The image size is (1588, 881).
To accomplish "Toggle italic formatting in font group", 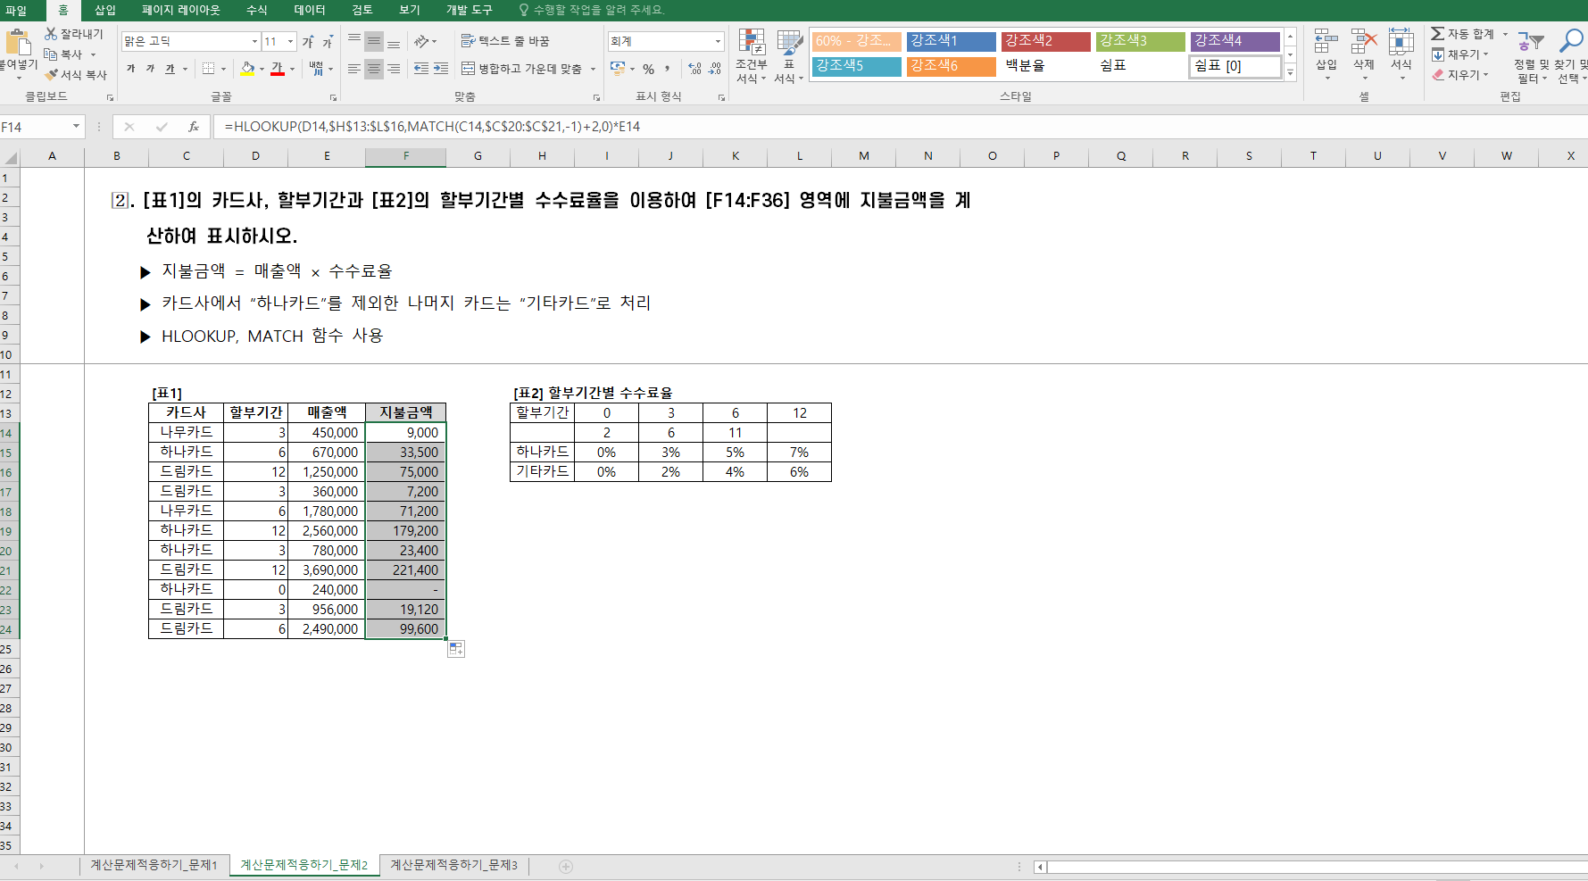I will click(150, 69).
